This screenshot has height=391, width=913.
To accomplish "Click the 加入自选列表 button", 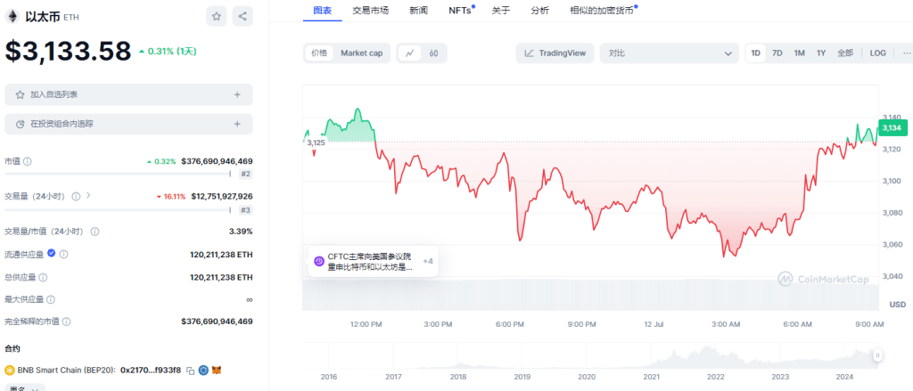I will [128, 94].
